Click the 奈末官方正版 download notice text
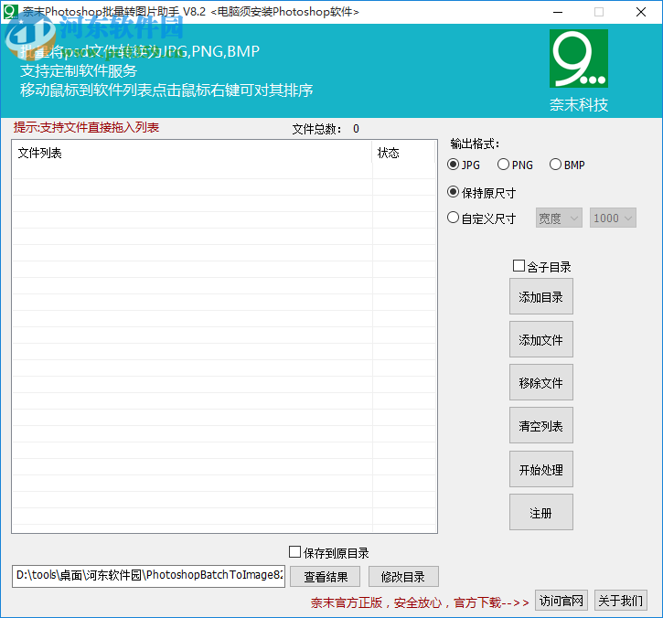The image size is (663, 618). pos(420,602)
